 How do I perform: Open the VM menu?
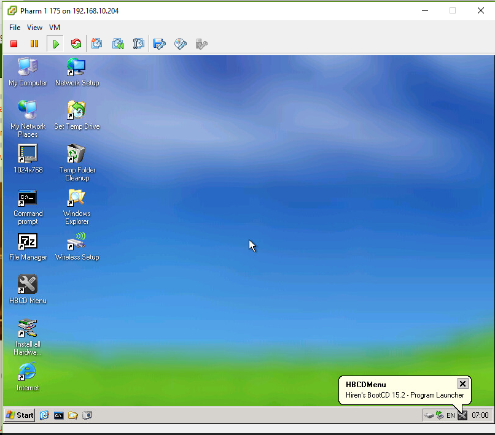click(55, 28)
